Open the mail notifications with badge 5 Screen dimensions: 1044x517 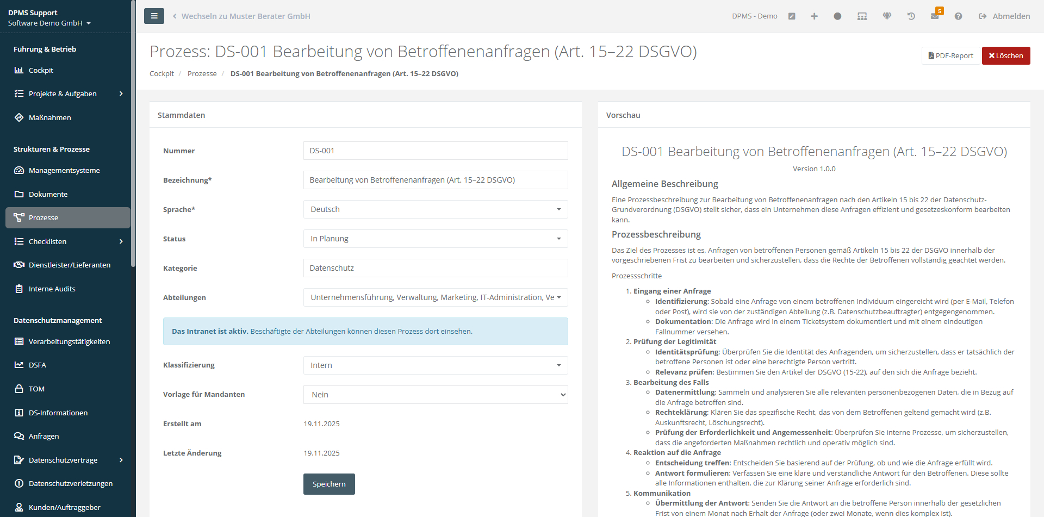coord(935,16)
